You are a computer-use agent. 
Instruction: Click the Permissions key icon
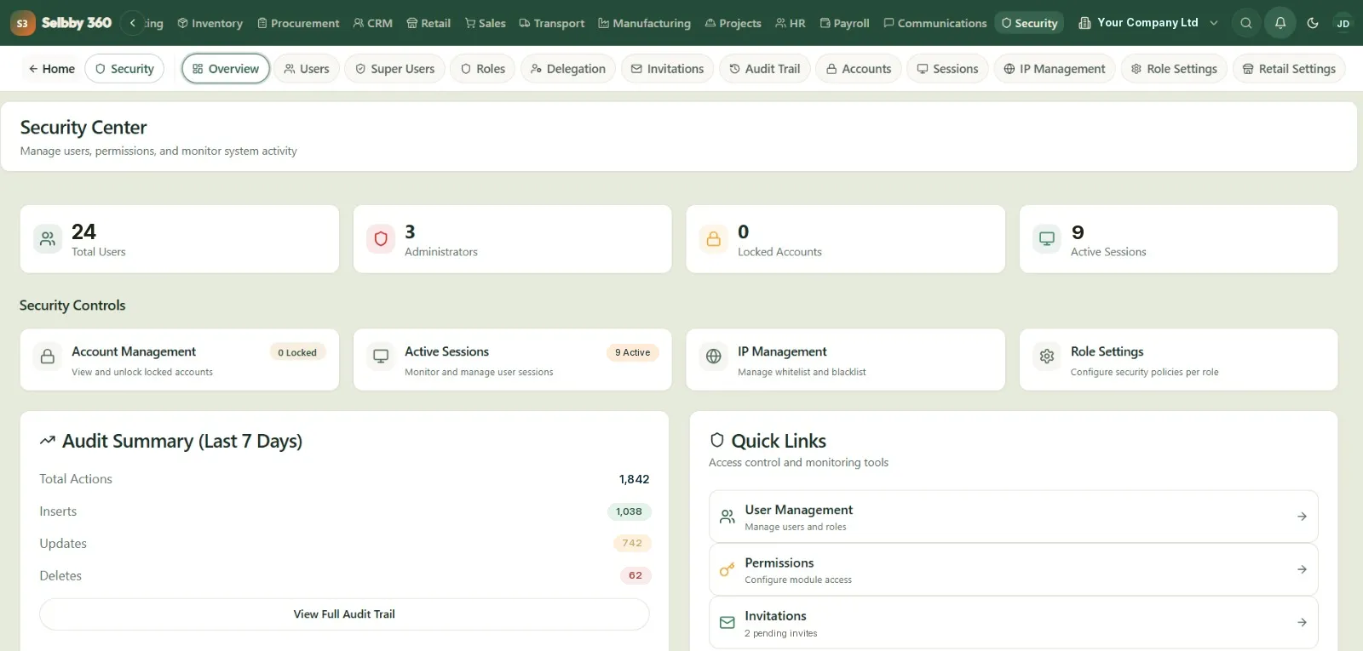(727, 570)
